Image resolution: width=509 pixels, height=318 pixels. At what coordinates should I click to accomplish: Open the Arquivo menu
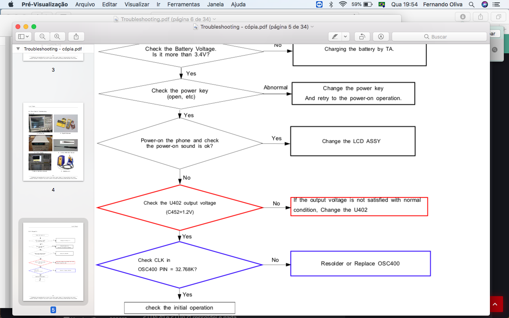[x=85, y=4]
